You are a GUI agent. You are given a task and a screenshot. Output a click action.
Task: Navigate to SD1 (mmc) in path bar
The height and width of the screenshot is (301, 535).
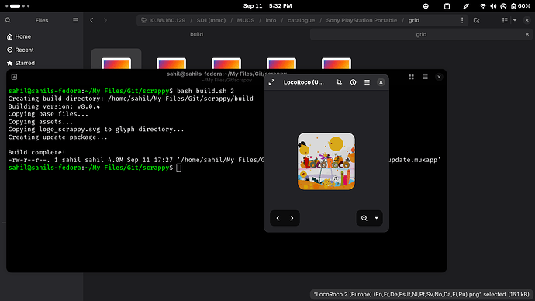(211, 20)
